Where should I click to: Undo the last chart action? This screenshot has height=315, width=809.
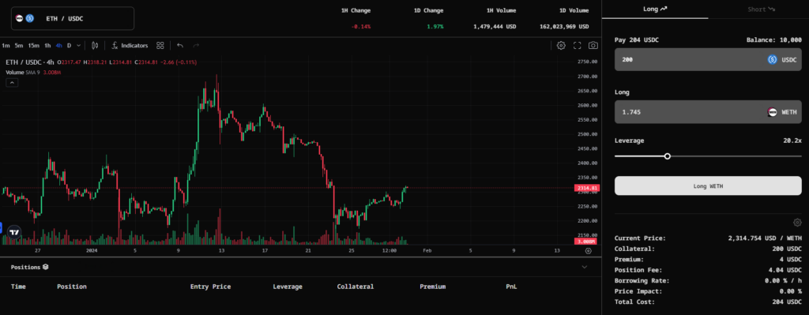tap(180, 45)
